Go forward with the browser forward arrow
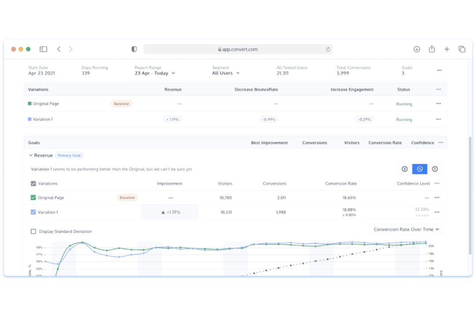This screenshot has width=476, height=317. pos(71,49)
